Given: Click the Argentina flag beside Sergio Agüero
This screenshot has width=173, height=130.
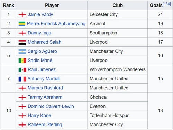Looking at the screenshot, I should (22, 51).
